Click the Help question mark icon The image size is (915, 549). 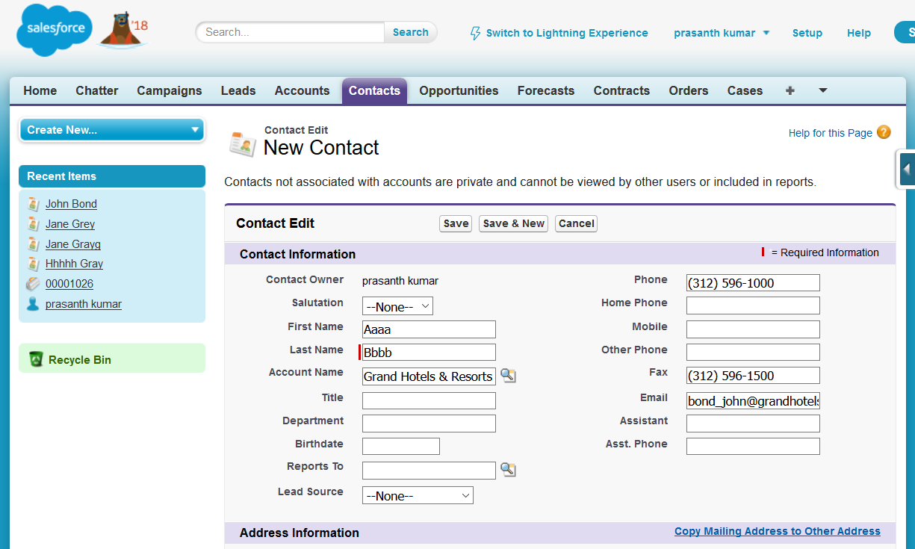pyautogui.click(x=884, y=132)
